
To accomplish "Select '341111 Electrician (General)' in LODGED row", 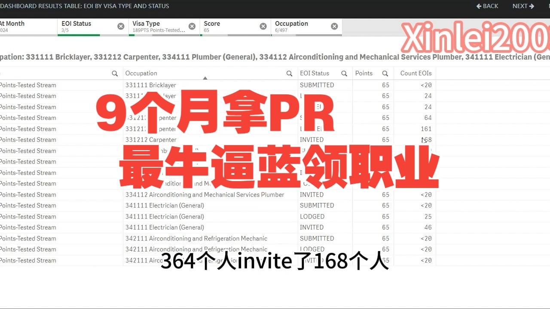I will click(x=165, y=217).
